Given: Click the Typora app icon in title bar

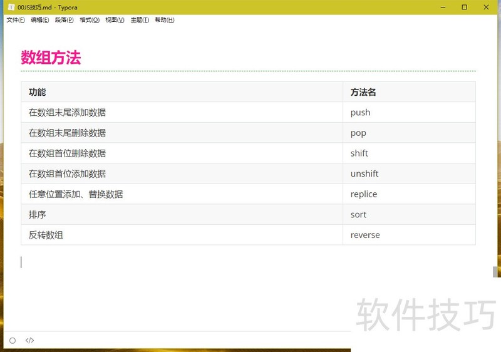Looking at the screenshot, I should tap(11, 7).
